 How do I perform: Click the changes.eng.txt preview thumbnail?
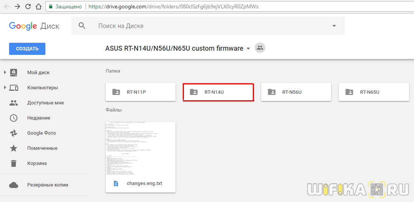point(141,148)
